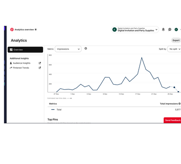Select the Overview tab in sidebar

coord(25,49)
